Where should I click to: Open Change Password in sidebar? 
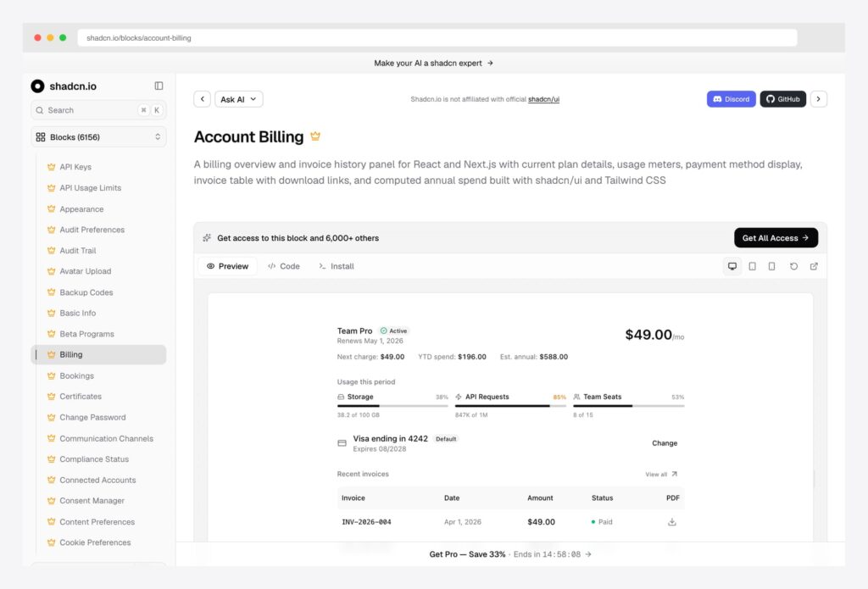tap(92, 418)
